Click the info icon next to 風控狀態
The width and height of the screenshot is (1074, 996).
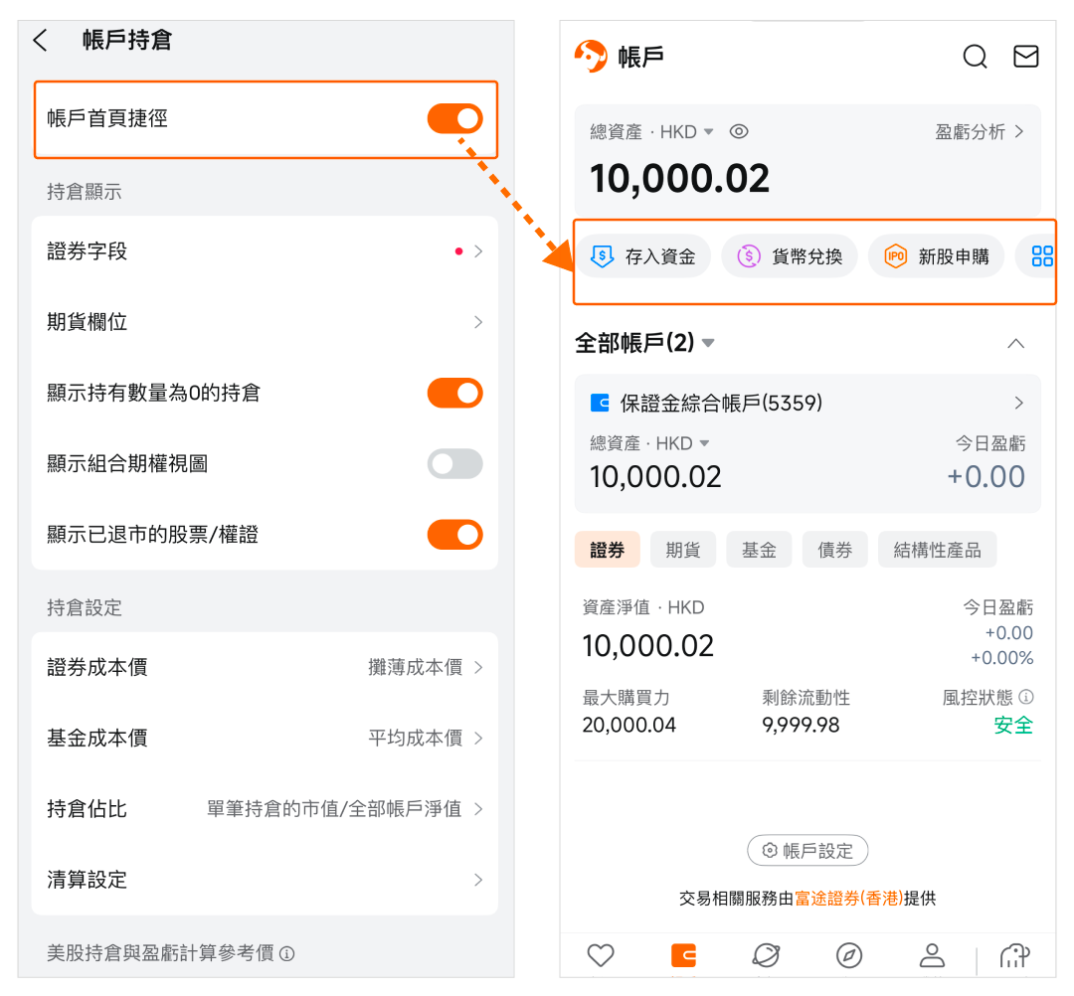coord(1026,697)
